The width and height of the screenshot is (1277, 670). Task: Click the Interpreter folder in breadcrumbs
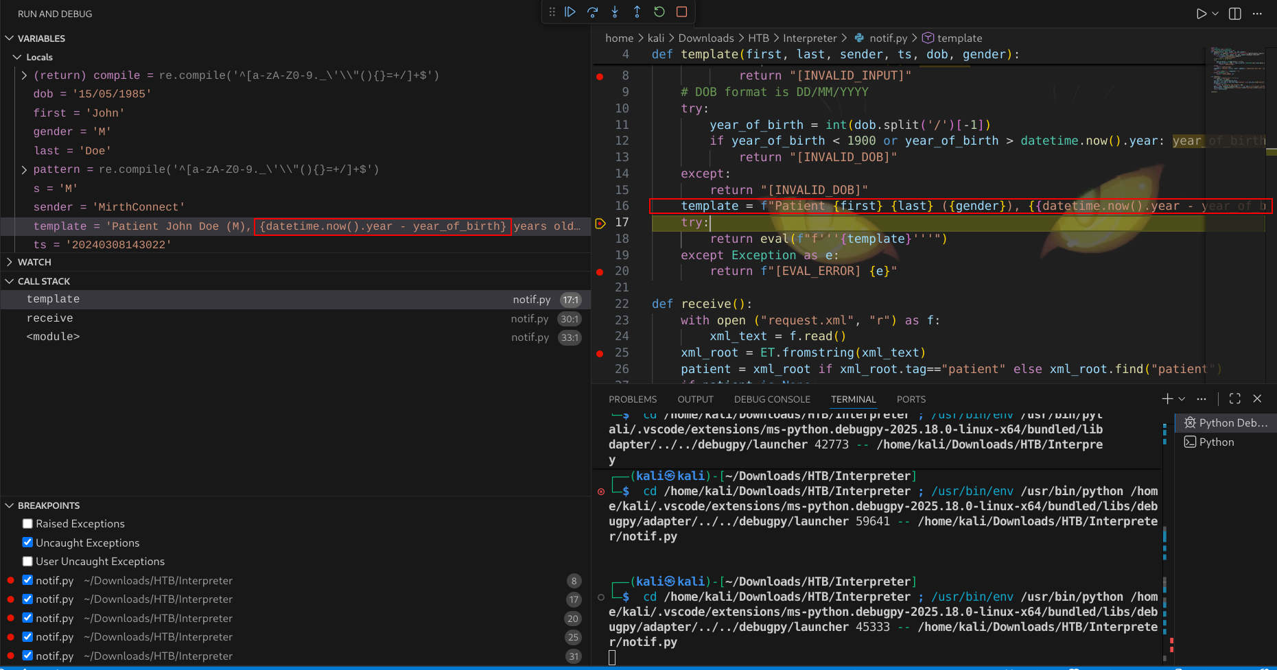click(810, 38)
